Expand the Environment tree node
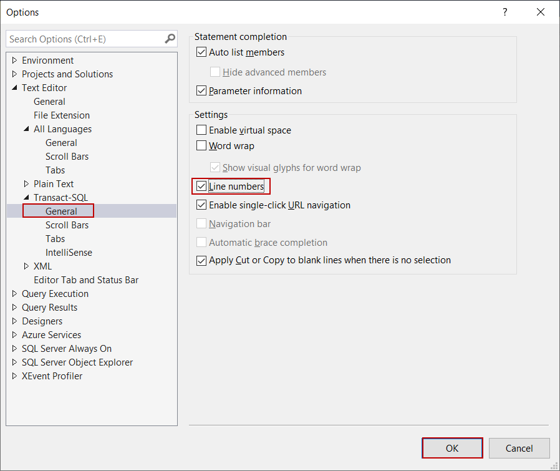The width and height of the screenshot is (560, 471). coord(15,61)
